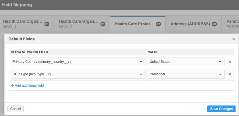239x116 pixels.
Task: Remove the Primary Country default field row
Action: 230,62
